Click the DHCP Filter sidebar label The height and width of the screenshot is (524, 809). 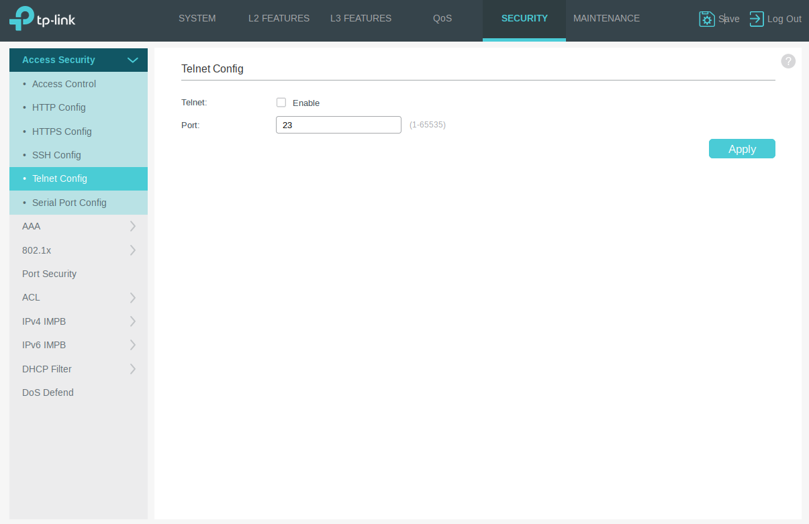tap(46, 369)
